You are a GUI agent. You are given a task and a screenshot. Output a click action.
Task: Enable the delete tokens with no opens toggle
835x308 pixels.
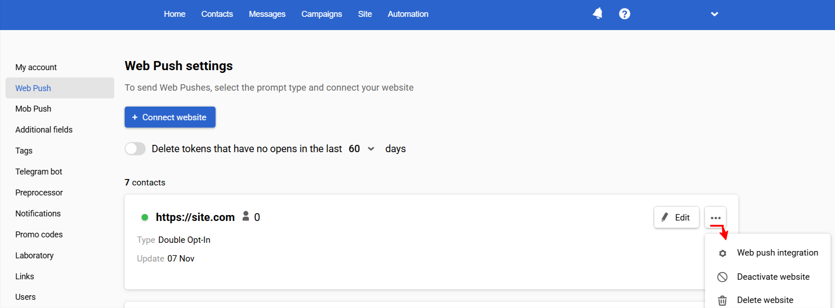(x=135, y=149)
